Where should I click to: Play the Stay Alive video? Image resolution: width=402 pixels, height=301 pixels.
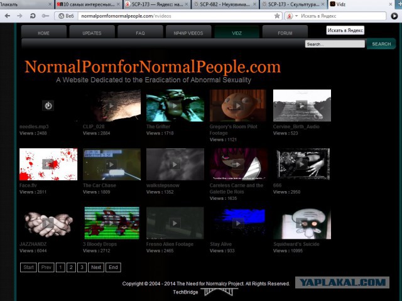click(238, 223)
